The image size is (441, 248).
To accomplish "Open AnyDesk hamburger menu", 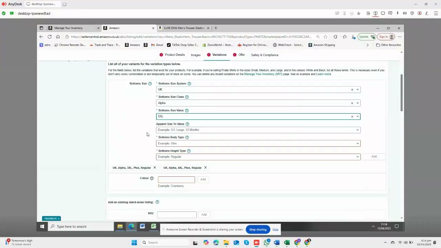I will 436,13.
